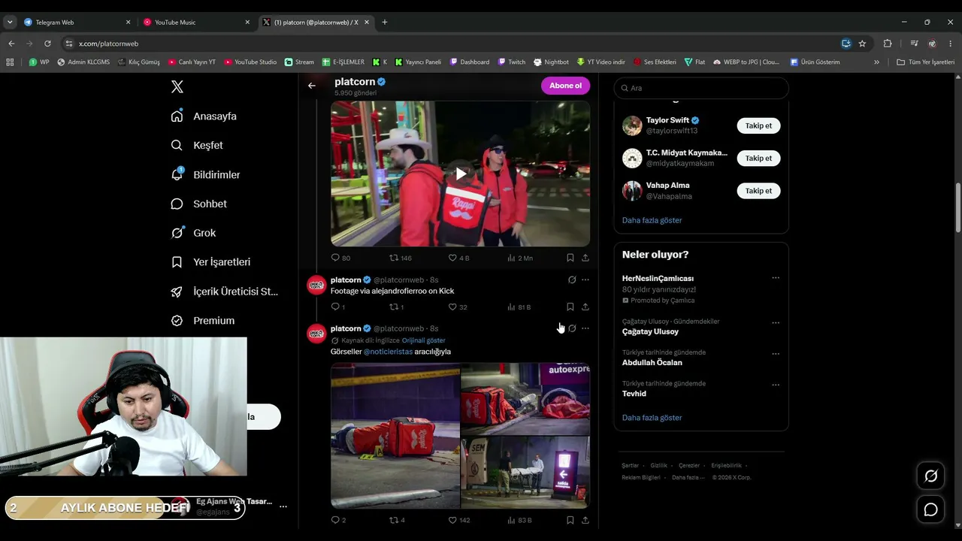Open the Twitch bookmark
The width and height of the screenshot is (962, 541).
pos(511,62)
